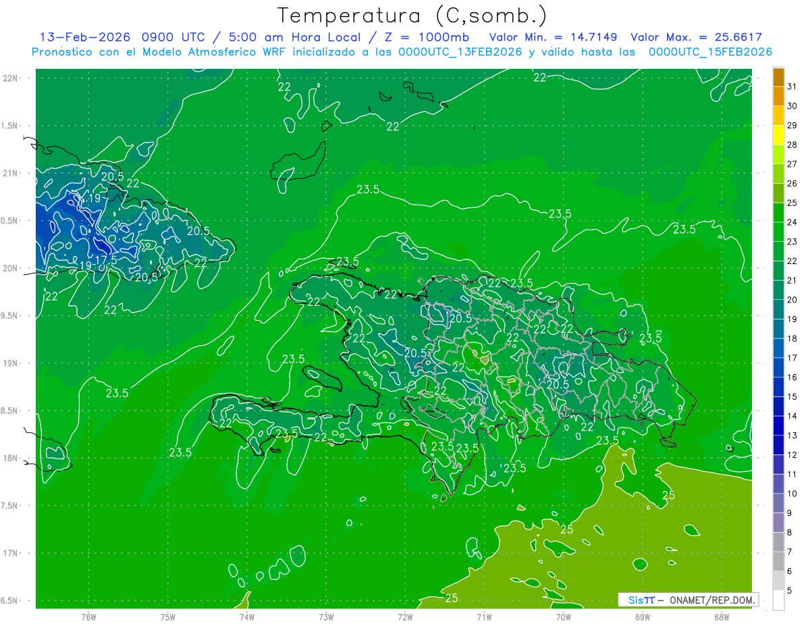This screenshot has width=810, height=626.
Task: Click the 22N latitude axis label
Action: click(x=10, y=78)
